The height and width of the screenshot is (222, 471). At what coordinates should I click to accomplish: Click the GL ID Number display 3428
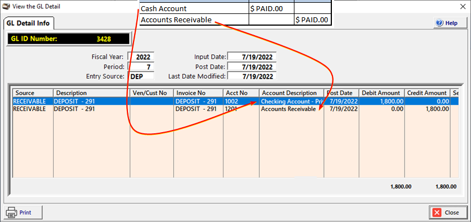point(69,38)
